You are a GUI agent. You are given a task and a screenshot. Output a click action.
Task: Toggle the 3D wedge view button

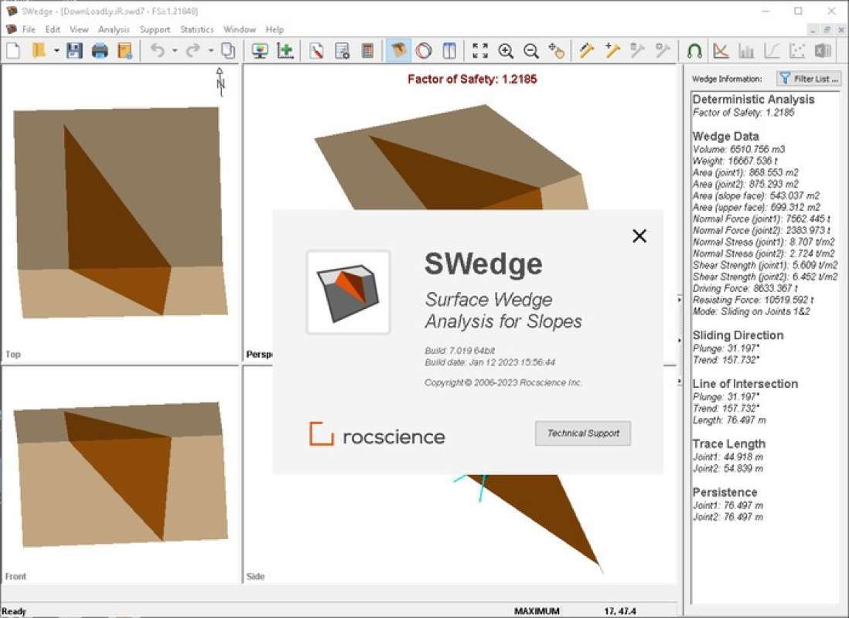tap(398, 51)
